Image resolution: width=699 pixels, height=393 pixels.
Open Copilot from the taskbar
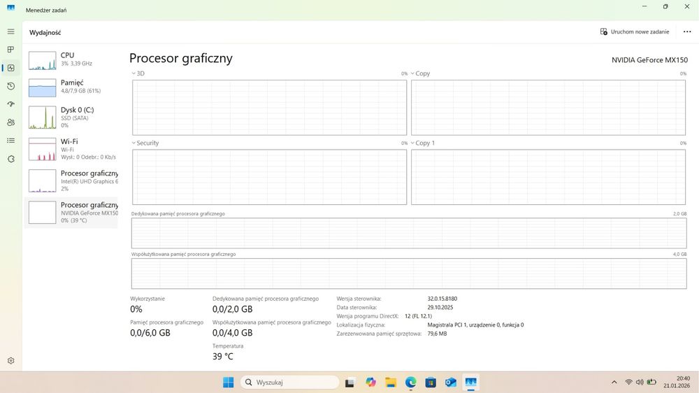click(370, 383)
